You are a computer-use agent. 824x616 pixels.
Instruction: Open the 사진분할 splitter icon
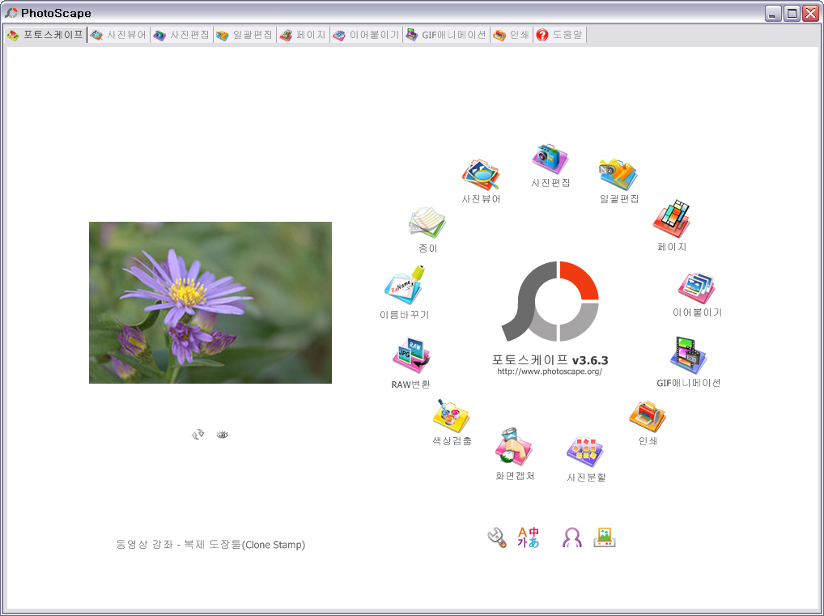click(585, 452)
